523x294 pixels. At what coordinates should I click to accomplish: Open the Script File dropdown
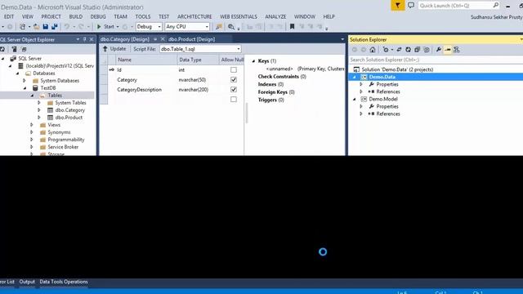238,49
